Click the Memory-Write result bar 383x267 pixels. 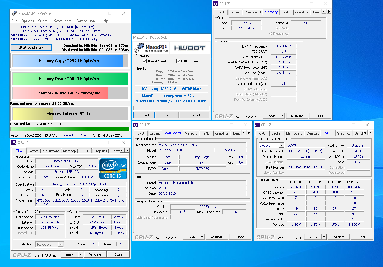[70, 93]
